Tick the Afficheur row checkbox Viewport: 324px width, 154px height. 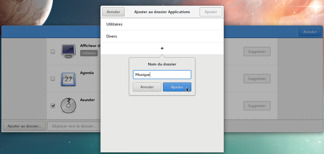click(x=53, y=51)
